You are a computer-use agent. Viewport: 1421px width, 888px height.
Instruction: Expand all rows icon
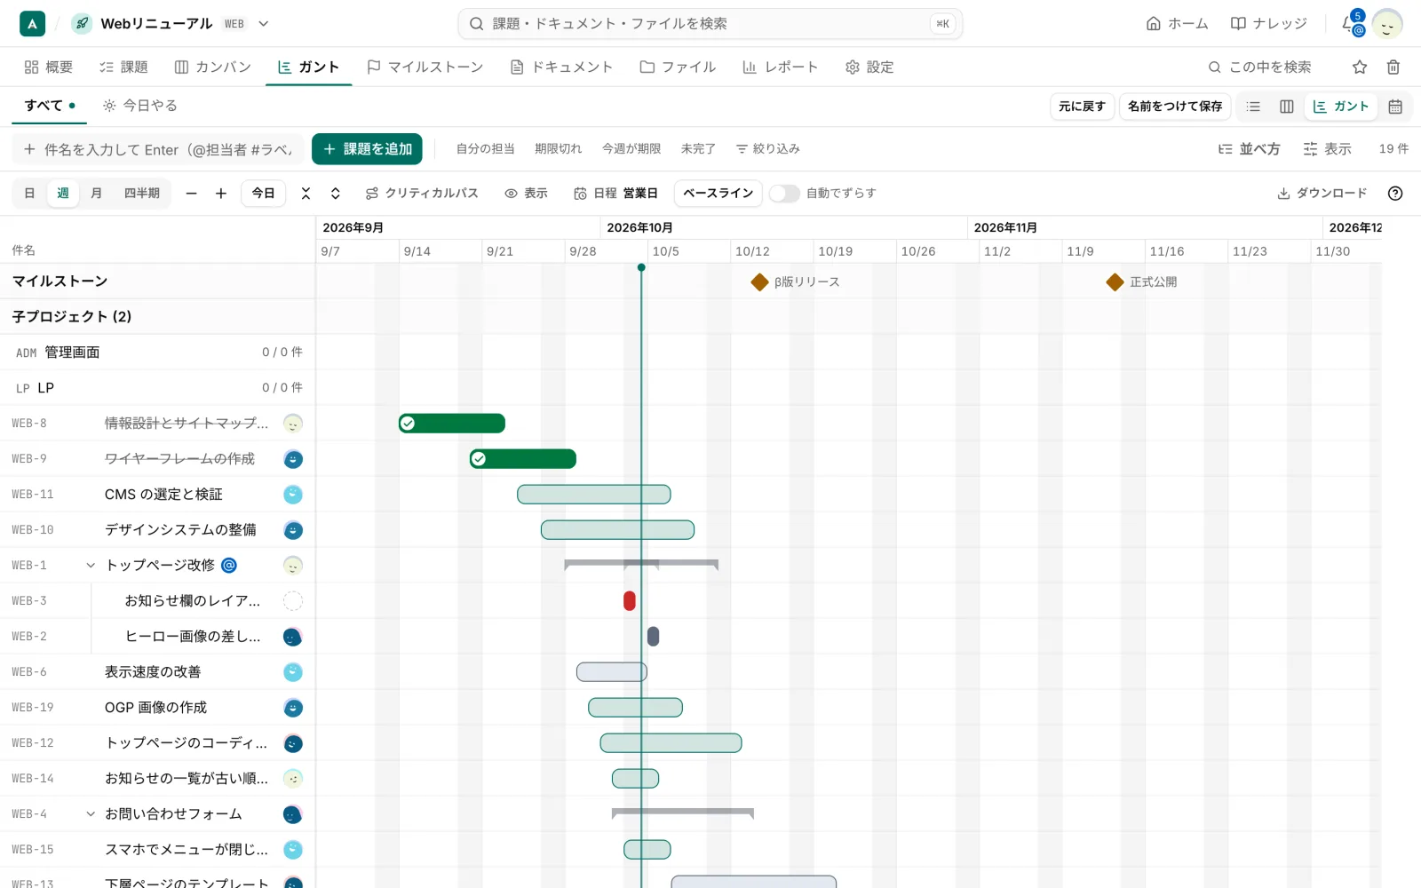click(336, 194)
